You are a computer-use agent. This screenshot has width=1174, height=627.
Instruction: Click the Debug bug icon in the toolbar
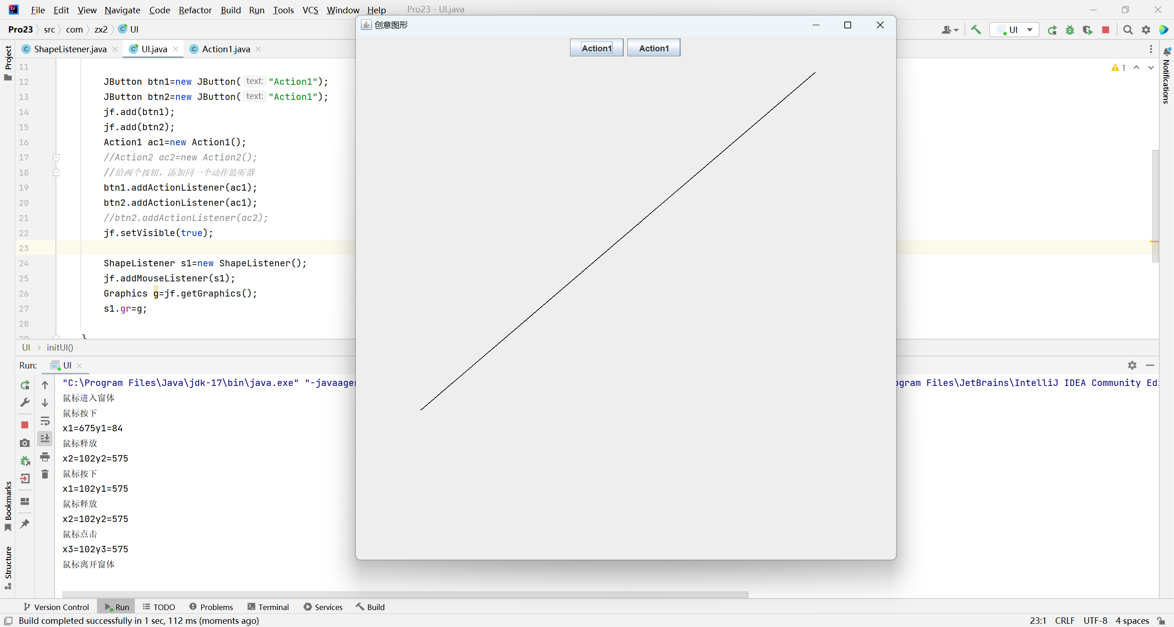click(x=1070, y=30)
